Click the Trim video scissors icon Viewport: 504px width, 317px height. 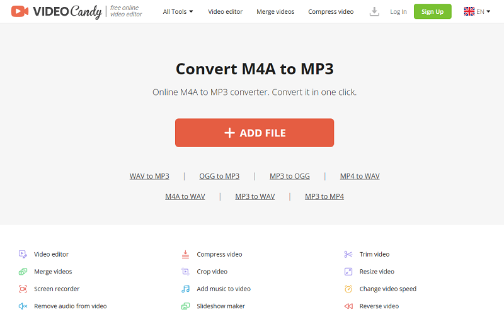348,254
